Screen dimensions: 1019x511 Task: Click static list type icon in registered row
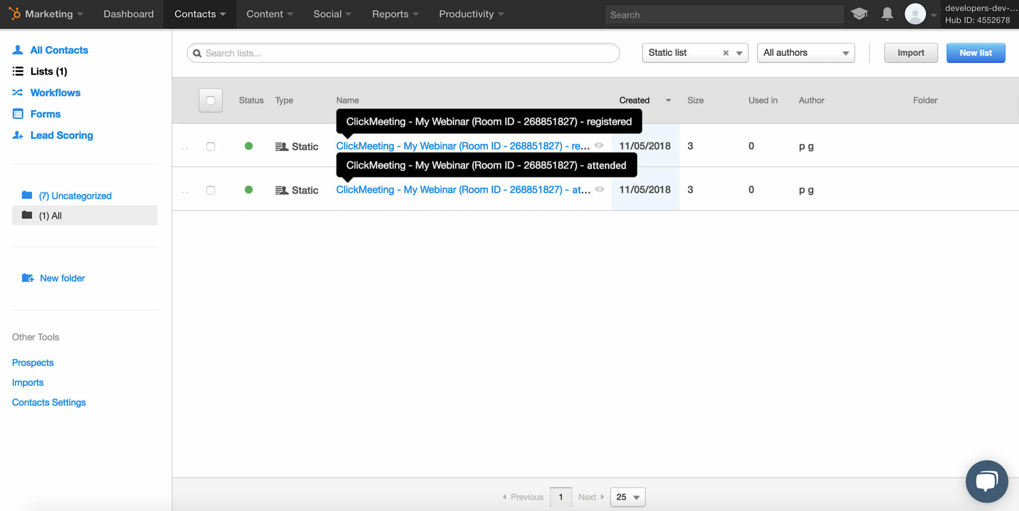282,146
